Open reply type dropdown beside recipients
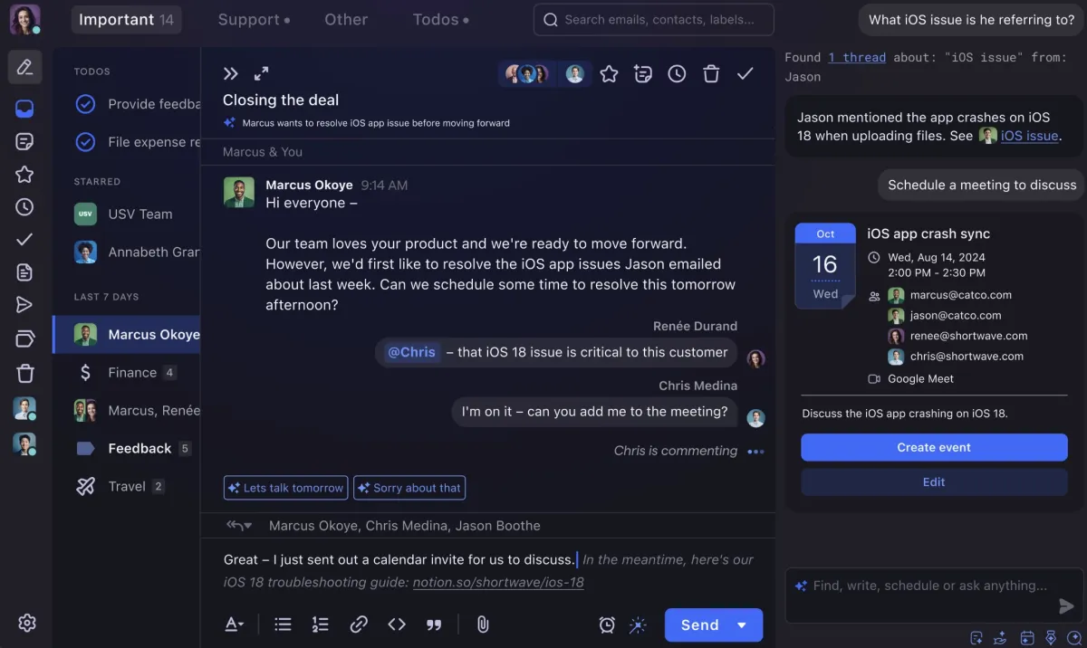 (x=239, y=526)
